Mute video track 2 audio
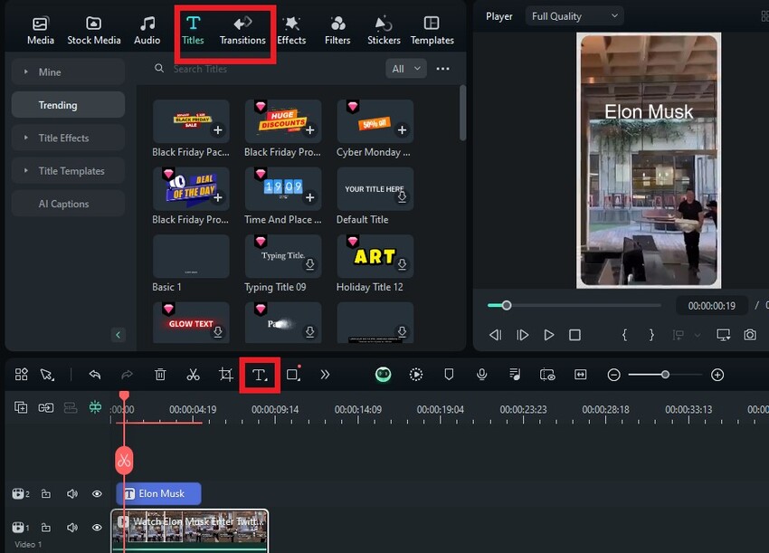Screen dimensions: 769x553 click(72, 493)
